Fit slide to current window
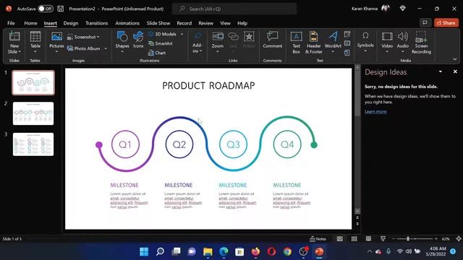The image size is (463, 260). coord(459,239)
